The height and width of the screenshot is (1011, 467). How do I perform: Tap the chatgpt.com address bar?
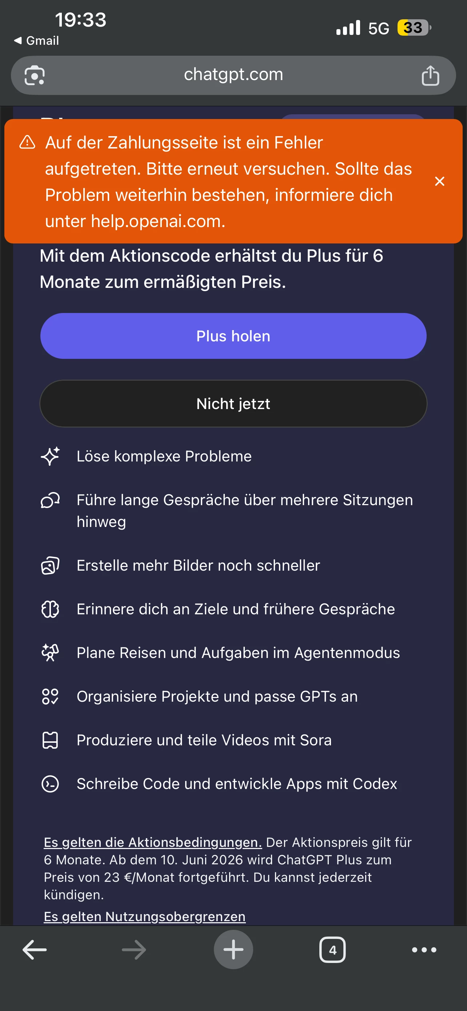pyautogui.click(x=233, y=75)
